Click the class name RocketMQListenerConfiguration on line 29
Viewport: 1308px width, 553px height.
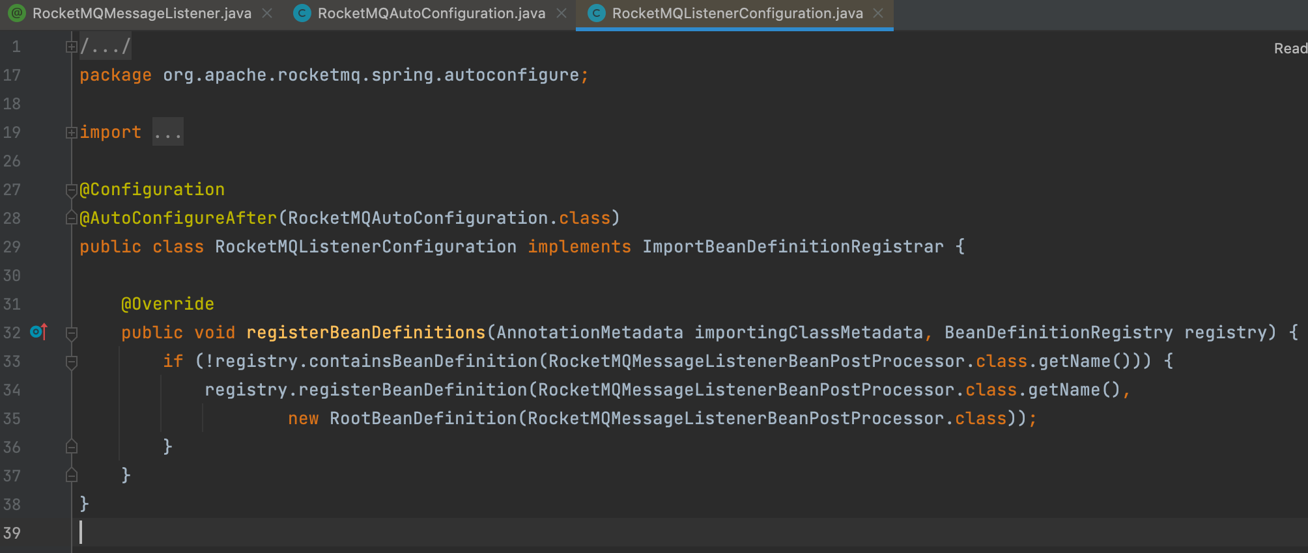[365, 247]
